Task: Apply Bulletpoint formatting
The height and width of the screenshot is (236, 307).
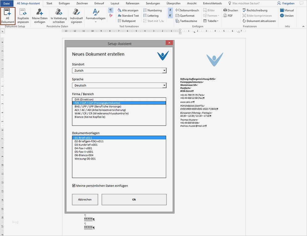Action: (127, 21)
